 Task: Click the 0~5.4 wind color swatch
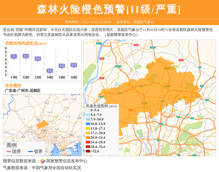coord(88,110)
